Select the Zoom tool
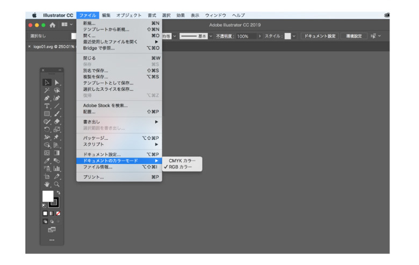This screenshot has height=265, width=419. point(56,184)
